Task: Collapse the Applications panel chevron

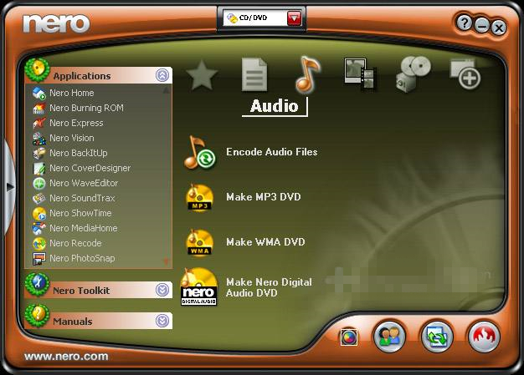Action: pyautogui.click(x=162, y=75)
